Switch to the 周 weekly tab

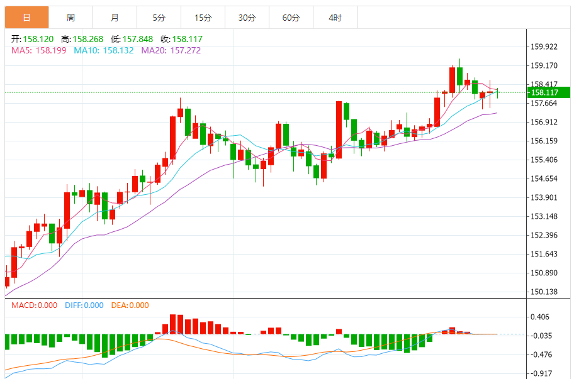[x=70, y=18]
